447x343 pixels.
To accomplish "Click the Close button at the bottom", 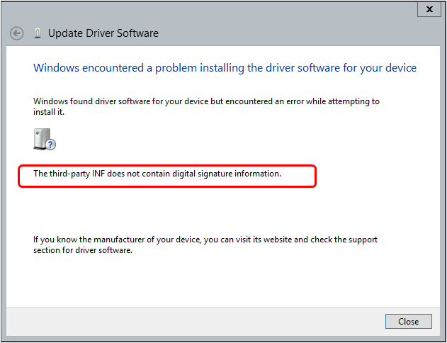I will (x=409, y=321).
